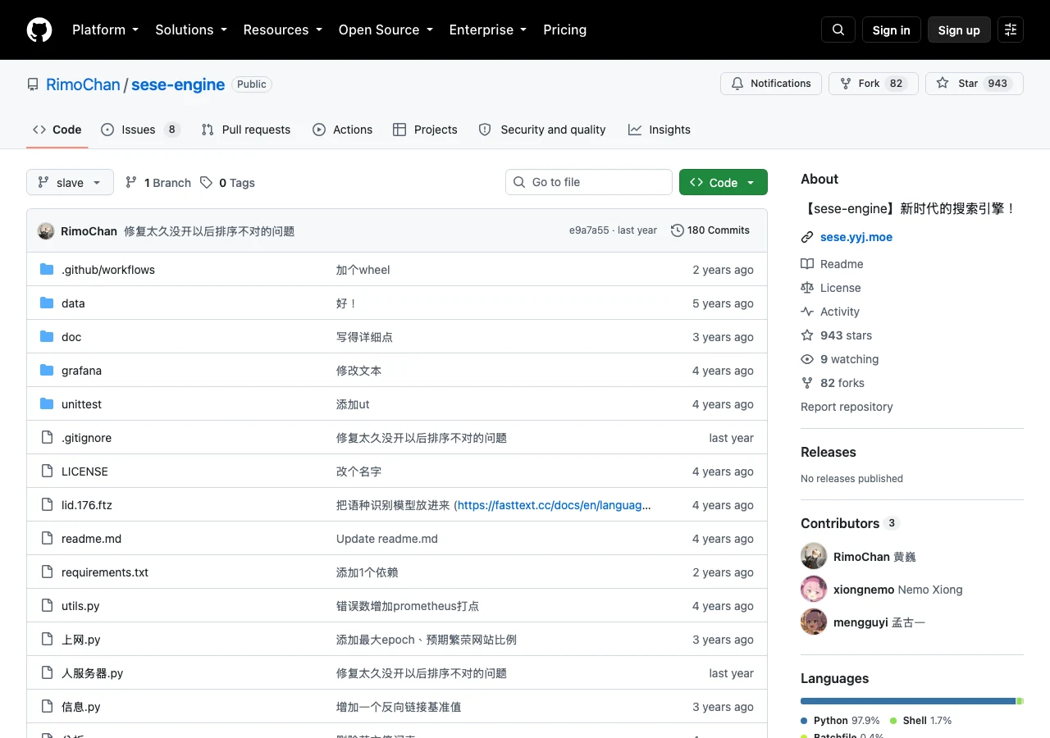This screenshot has height=738, width=1050.
Task: Focus the Go to file search field
Action: pos(589,182)
